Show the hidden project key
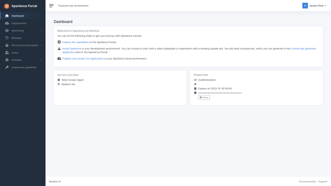Screen dimensions: 331x186 click(204, 98)
